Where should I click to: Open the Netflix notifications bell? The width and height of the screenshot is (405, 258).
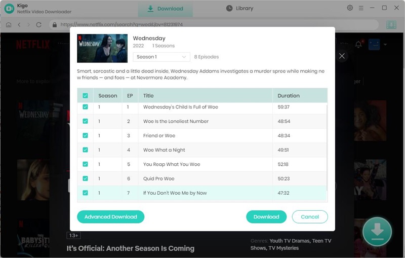point(358,45)
